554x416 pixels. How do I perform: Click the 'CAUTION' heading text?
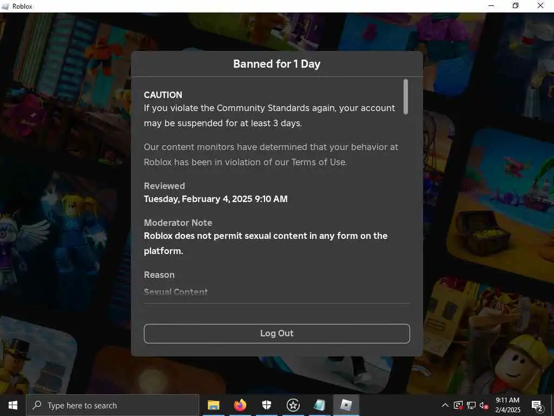click(x=163, y=95)
